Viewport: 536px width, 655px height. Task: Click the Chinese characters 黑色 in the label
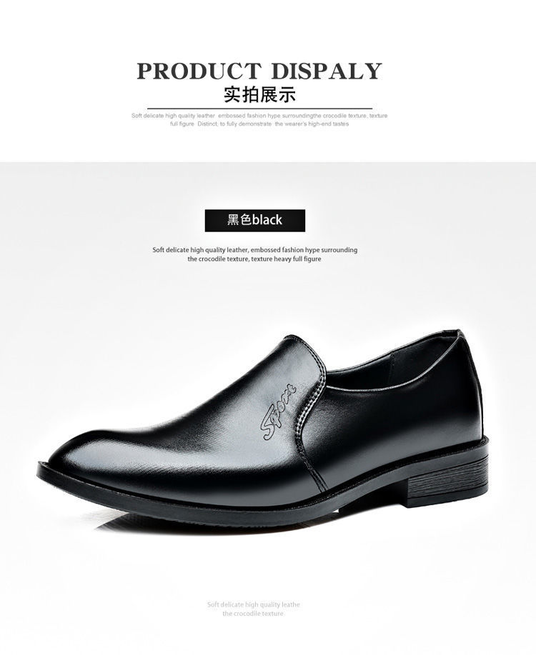(239, 220)
